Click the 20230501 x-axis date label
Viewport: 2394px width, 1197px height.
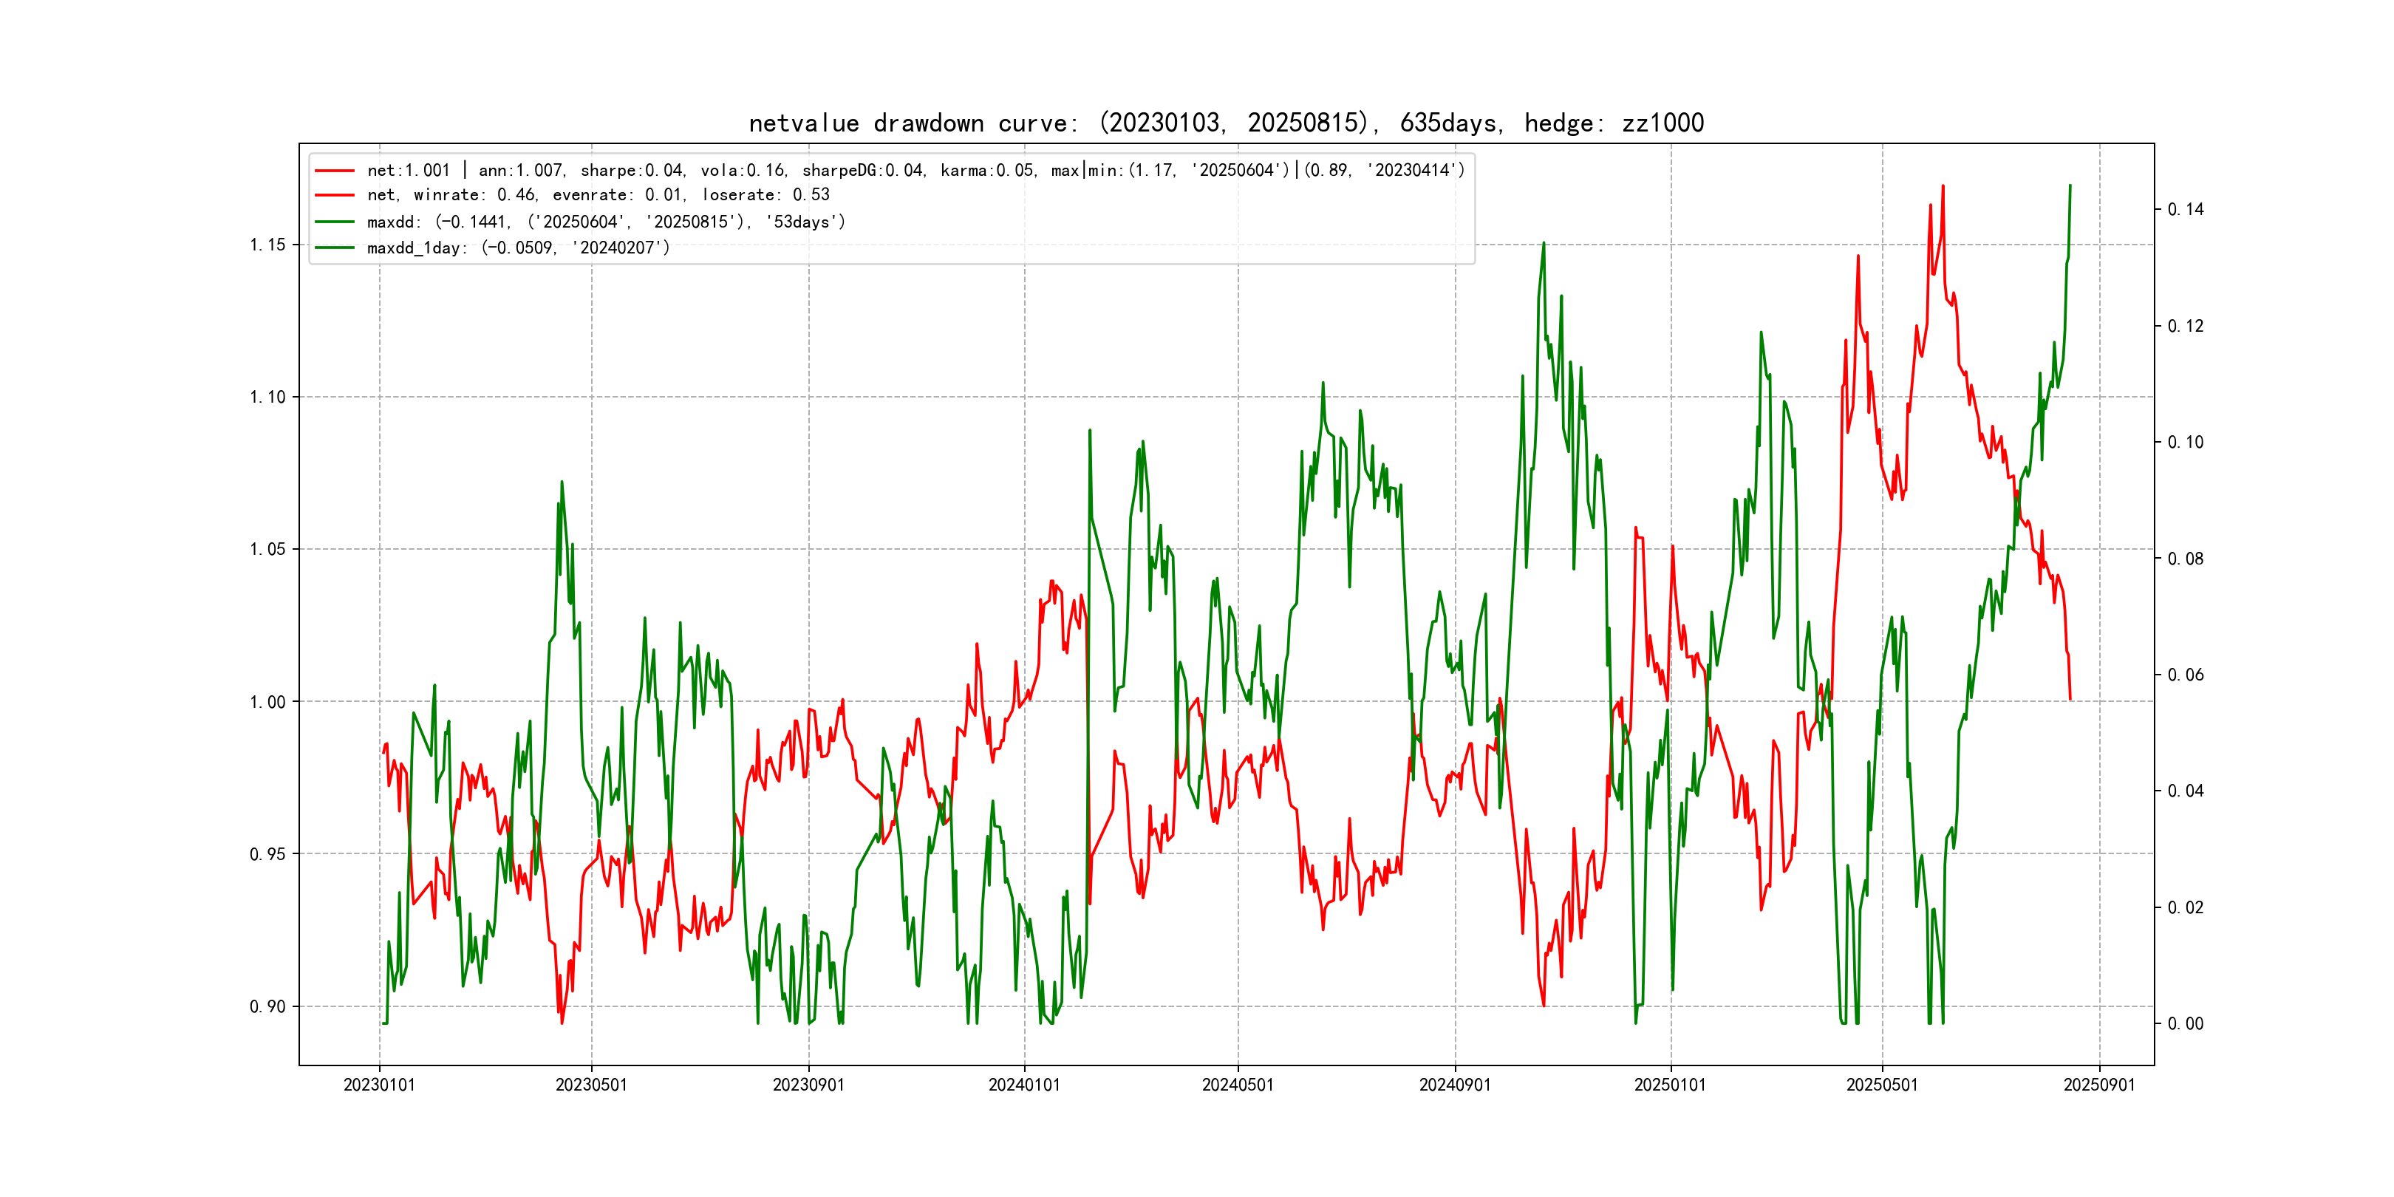(591, 1085)
